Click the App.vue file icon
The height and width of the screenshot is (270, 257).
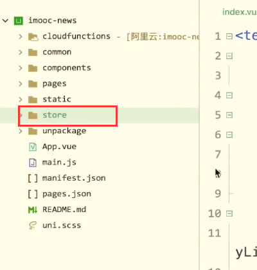click(33, 147)
